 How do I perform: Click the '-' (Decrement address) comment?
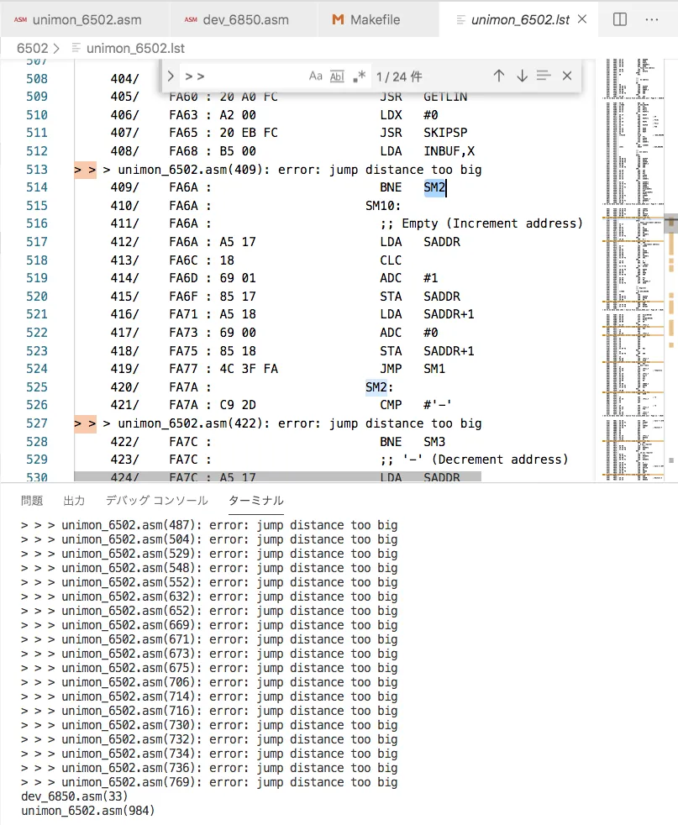[474, 460]
